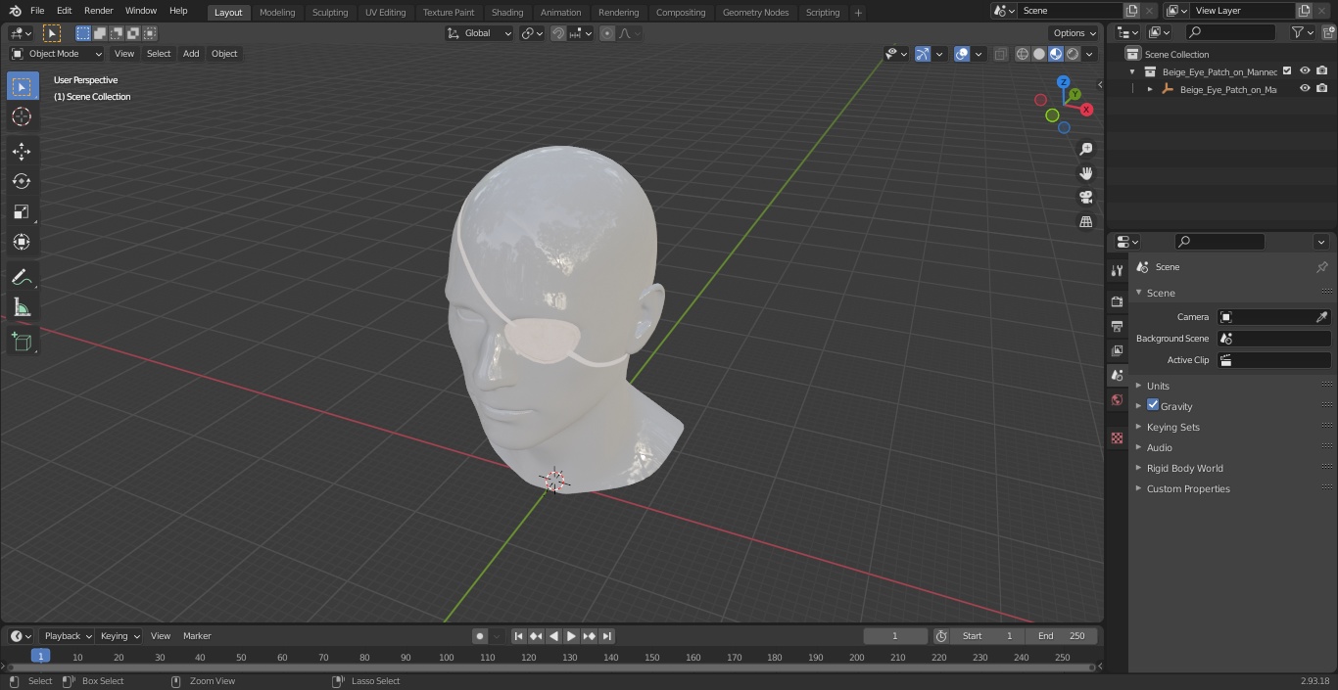
Task: Select the Select Box tool
Action: point(22,86)
